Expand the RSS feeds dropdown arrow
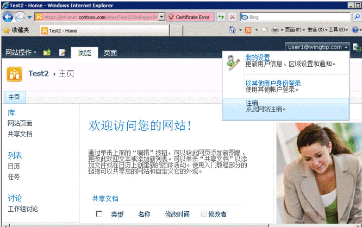Viewport: 362px width, 227px height. pyautogui.click(x=257, y=30)
